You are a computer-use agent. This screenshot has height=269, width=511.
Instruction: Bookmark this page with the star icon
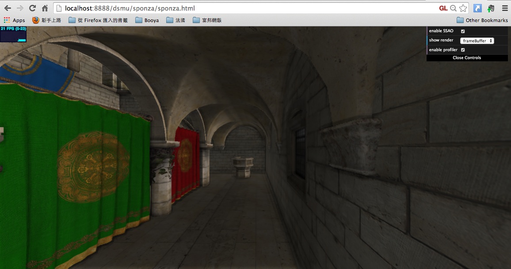pyautogui.click(x=463, y=8)
